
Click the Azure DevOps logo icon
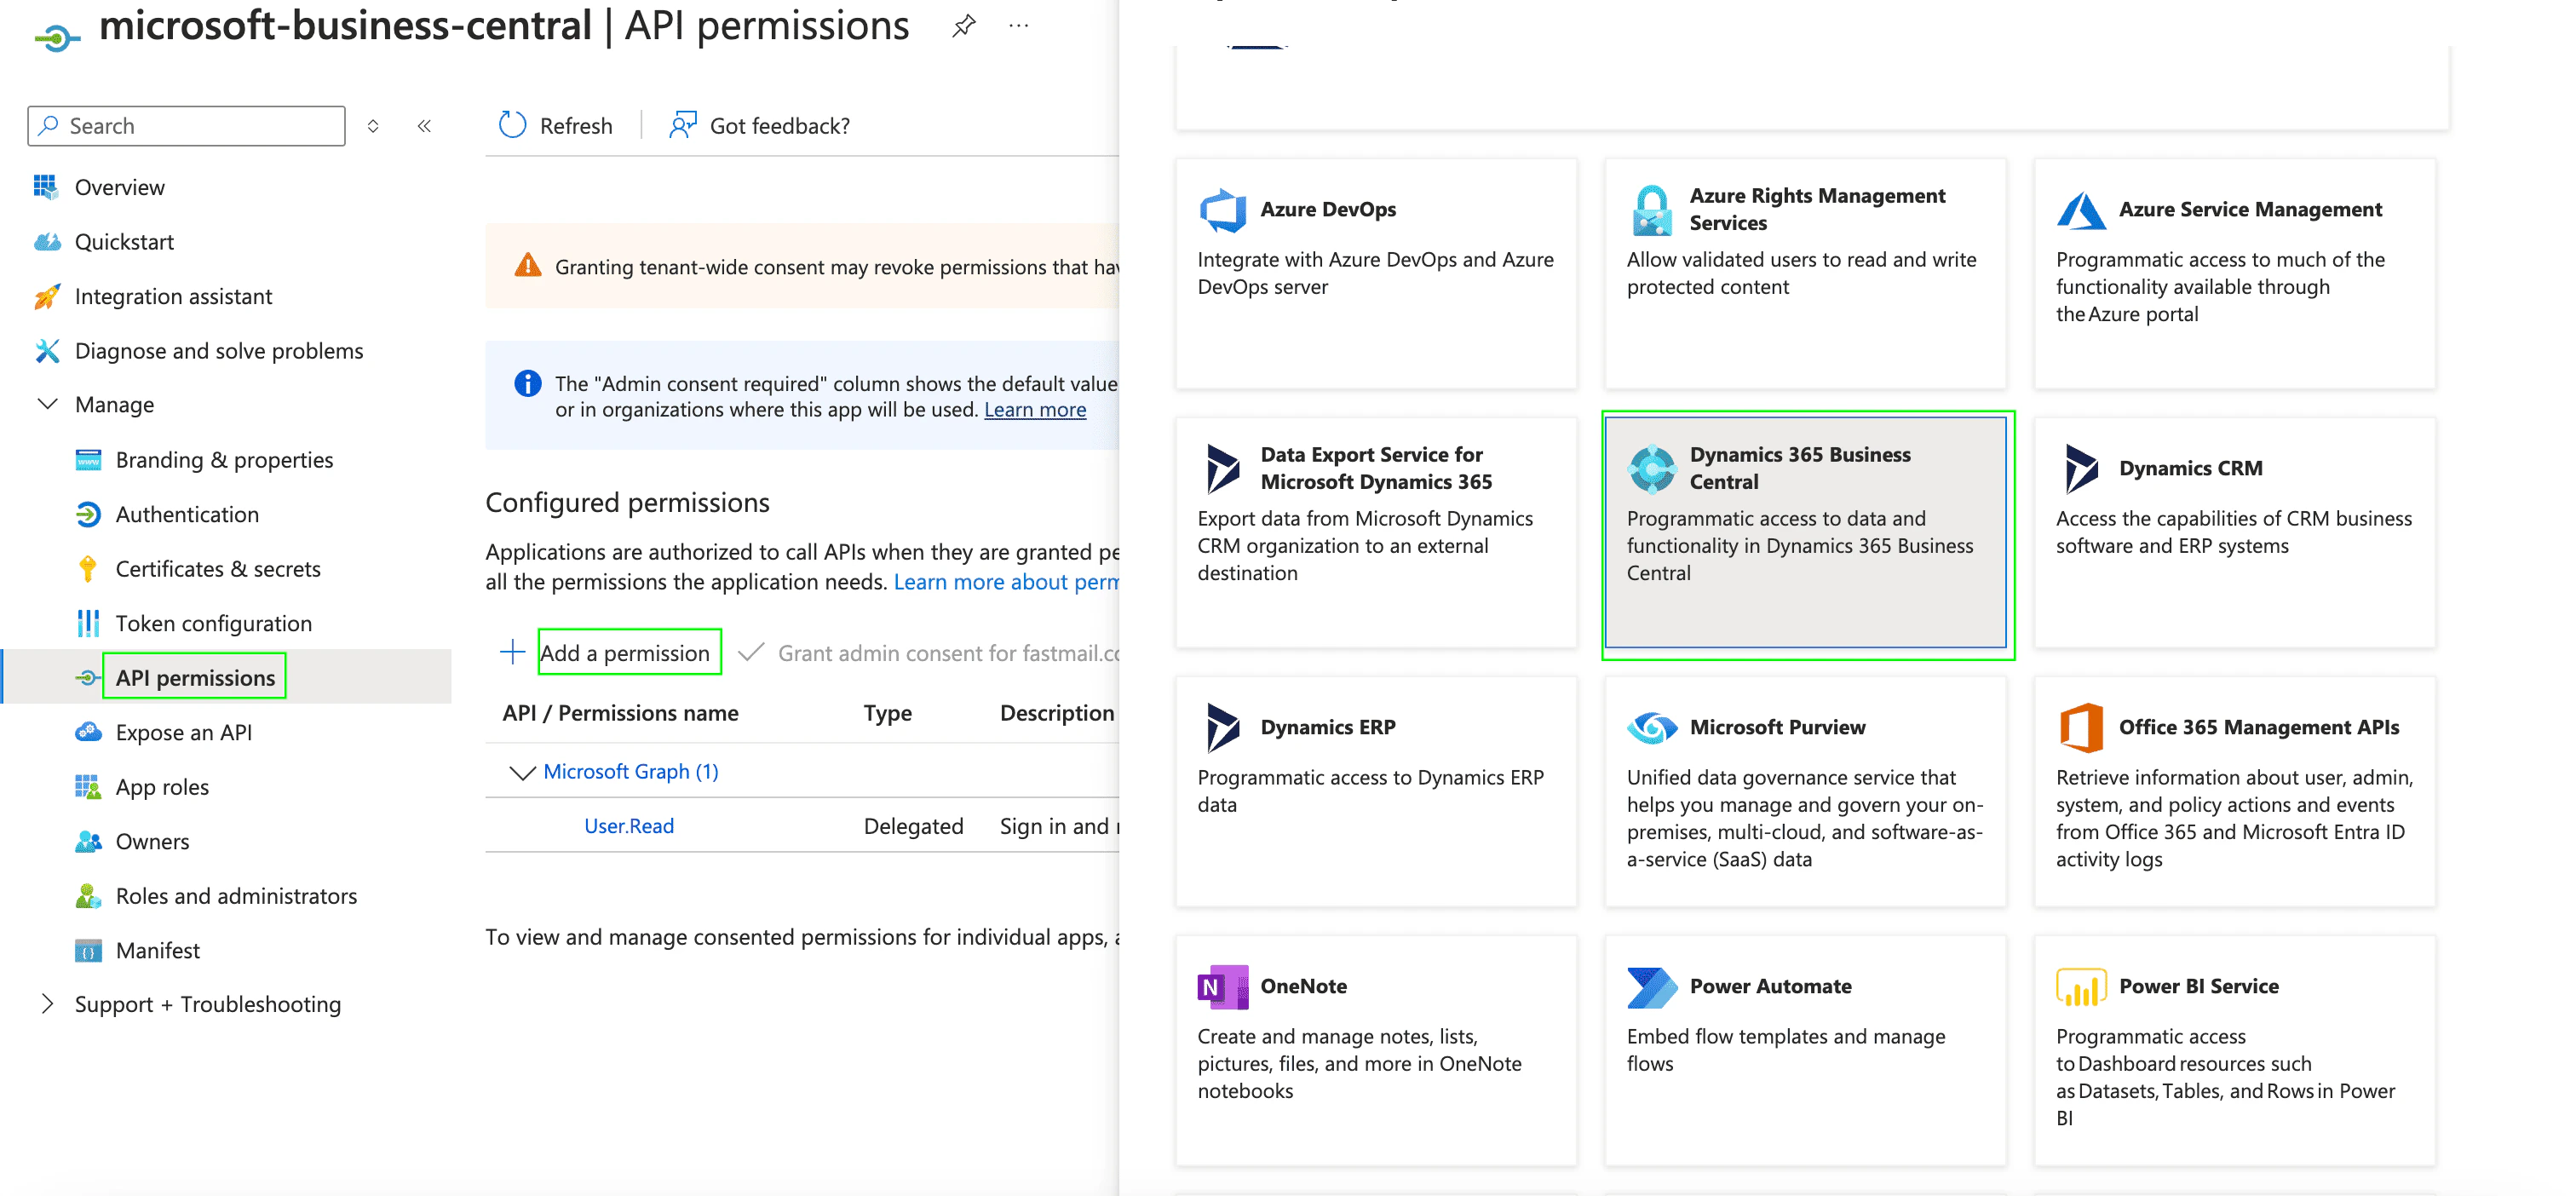[x=1222, y=210]
